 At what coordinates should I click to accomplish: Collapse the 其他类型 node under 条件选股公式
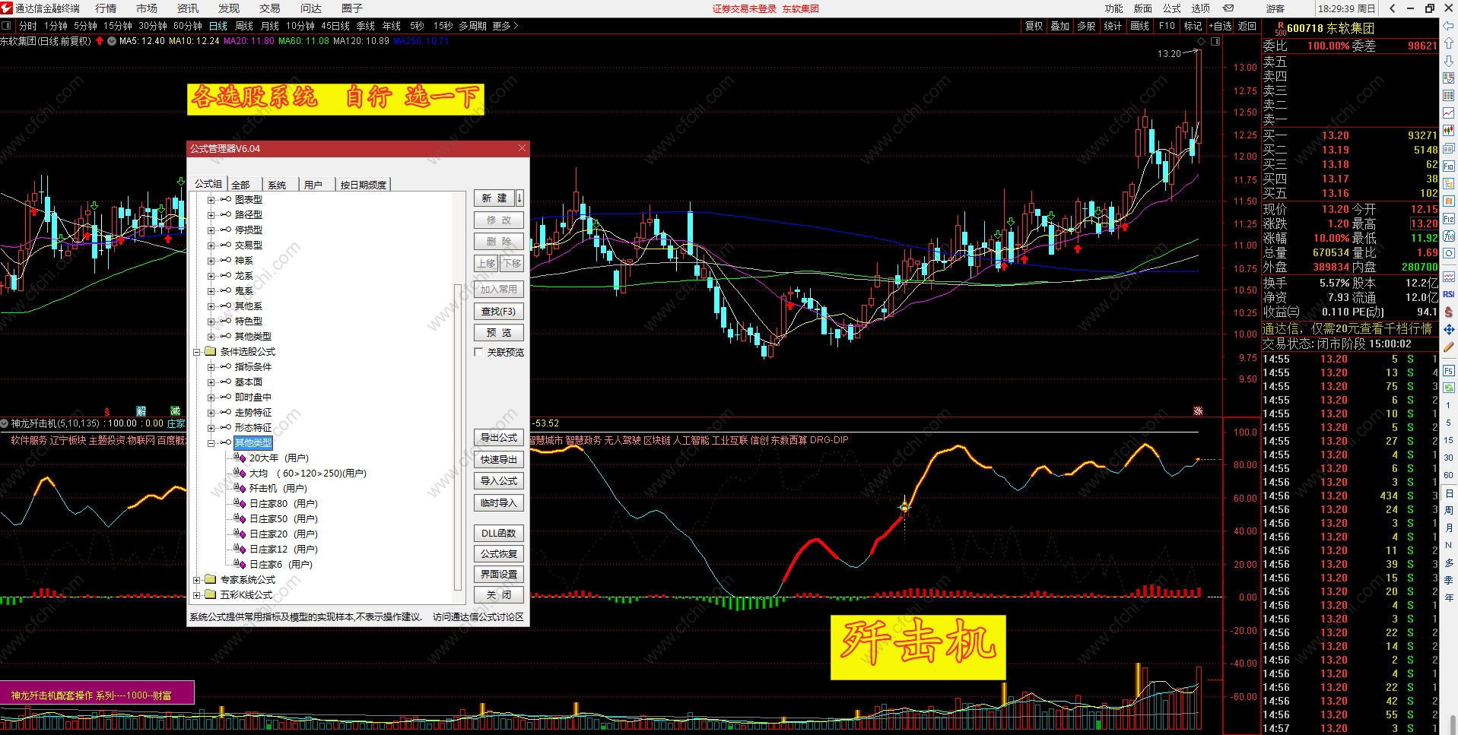point(211,443)
